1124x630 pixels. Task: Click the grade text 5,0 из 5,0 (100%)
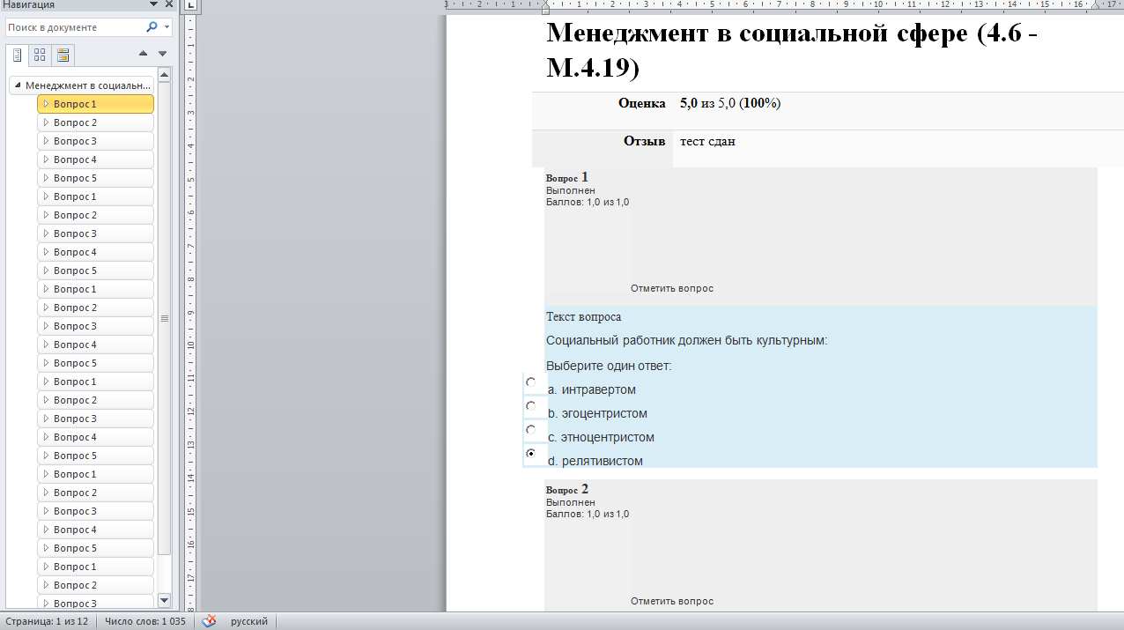pos(730,103)
